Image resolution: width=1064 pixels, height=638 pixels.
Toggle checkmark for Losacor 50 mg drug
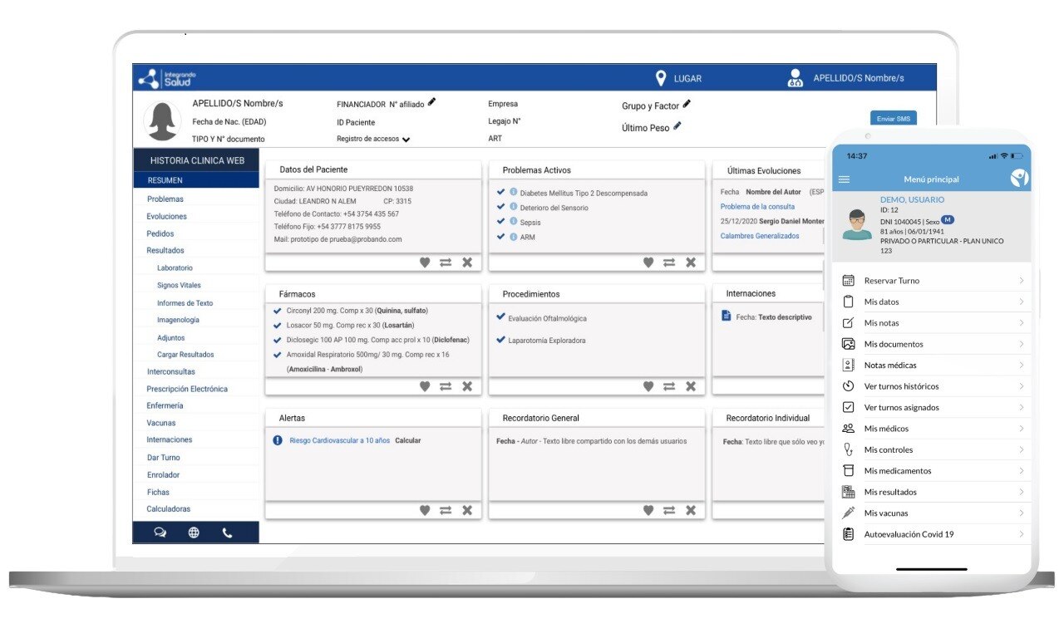278,325
